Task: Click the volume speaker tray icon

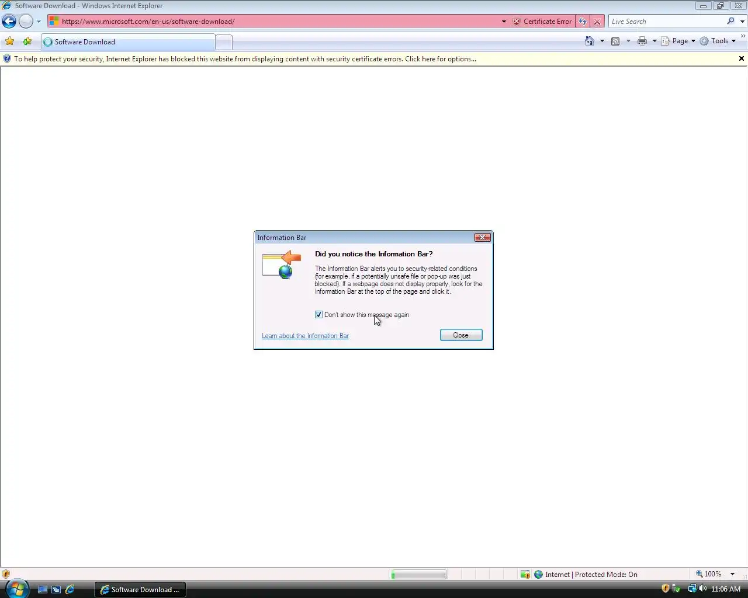Action: point(702,589)
